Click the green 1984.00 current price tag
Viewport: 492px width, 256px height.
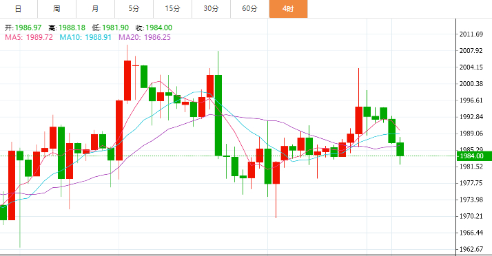point(474,156)
